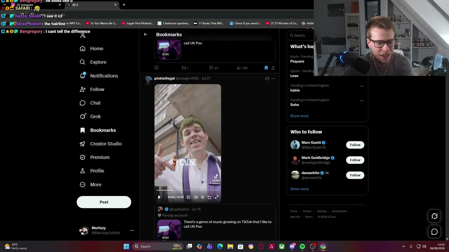Switch to the Instagram browser tab

pyautogui.click(x=35, y=5)
